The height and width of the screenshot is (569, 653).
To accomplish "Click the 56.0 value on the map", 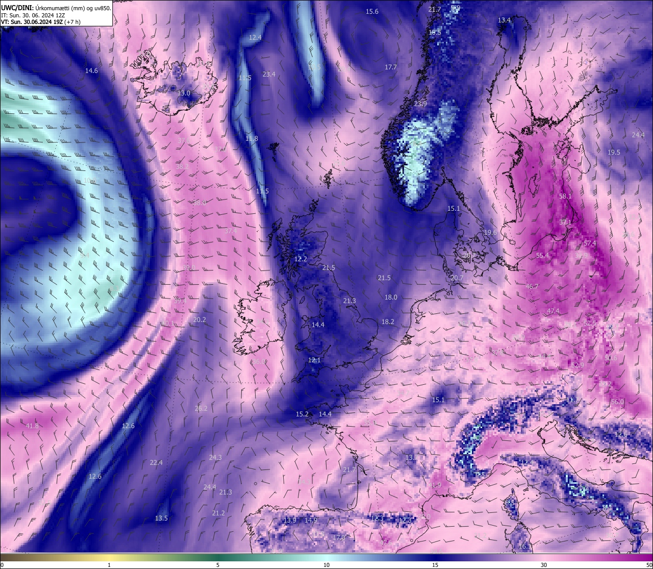I will 617,402.
